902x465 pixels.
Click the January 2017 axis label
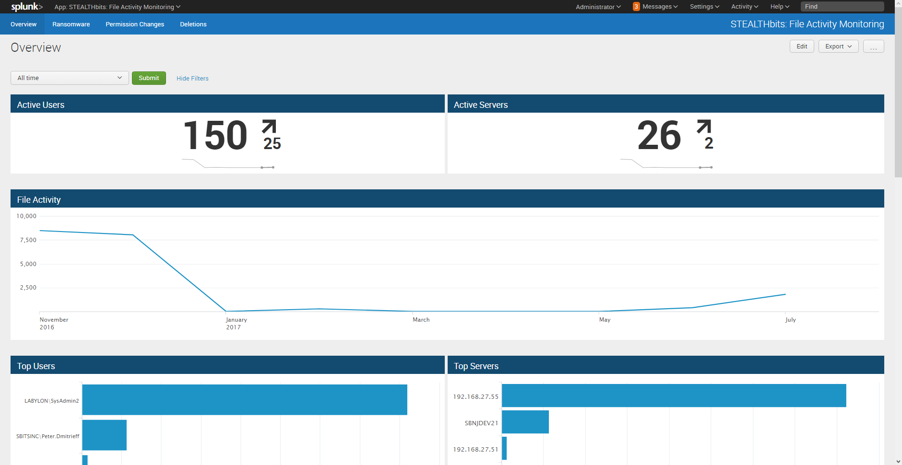click(237, 324)
